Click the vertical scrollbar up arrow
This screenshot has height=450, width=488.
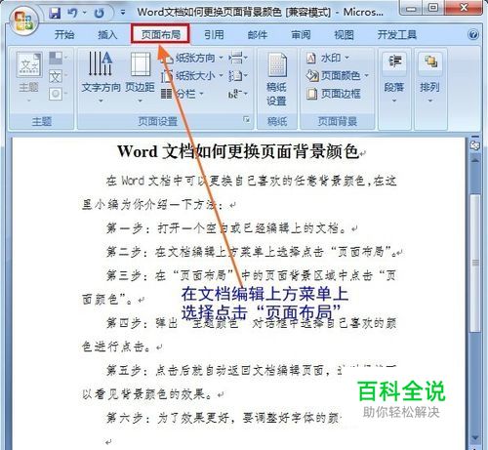tap(475, 160)
